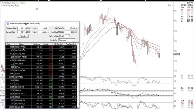This screenshot has height=109, width=194.
Task: Select the TATAMOTORS row
Action: (41, 51)
